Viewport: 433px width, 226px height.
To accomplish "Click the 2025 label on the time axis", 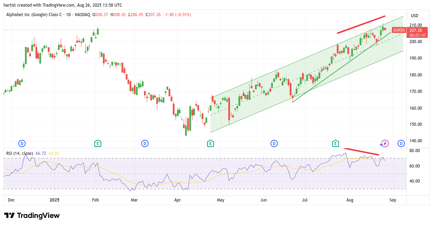I will click(x=54, y=200).
